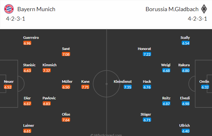The width and height of the screenshot is (212, 136).
Task: Click player name Omlin
Action: pos(204,82)
